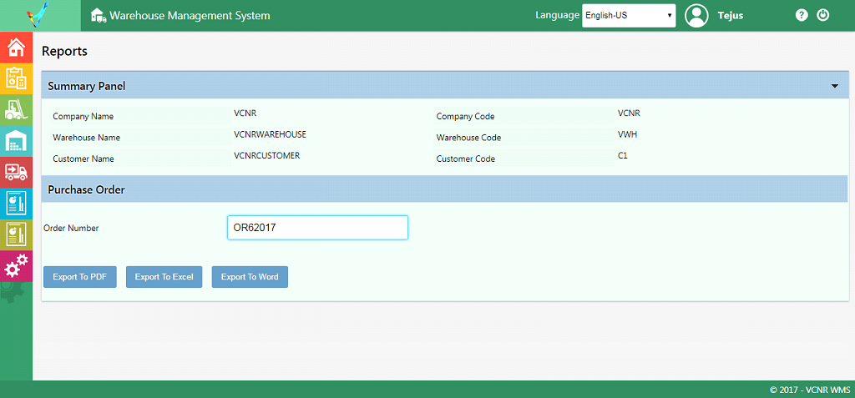The width and height of the screenshot is (855, 398).
Task: Open the red delivery truck sidebar icon
Action: point(16,172)
